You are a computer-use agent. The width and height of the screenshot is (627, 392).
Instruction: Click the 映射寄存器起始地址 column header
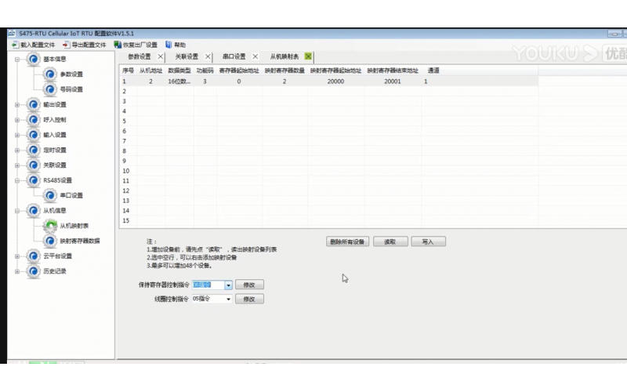click(x=336, y=71)
